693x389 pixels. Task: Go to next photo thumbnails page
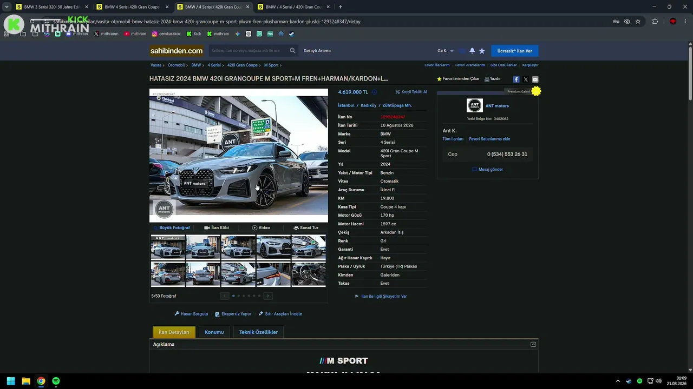(268, 296)
